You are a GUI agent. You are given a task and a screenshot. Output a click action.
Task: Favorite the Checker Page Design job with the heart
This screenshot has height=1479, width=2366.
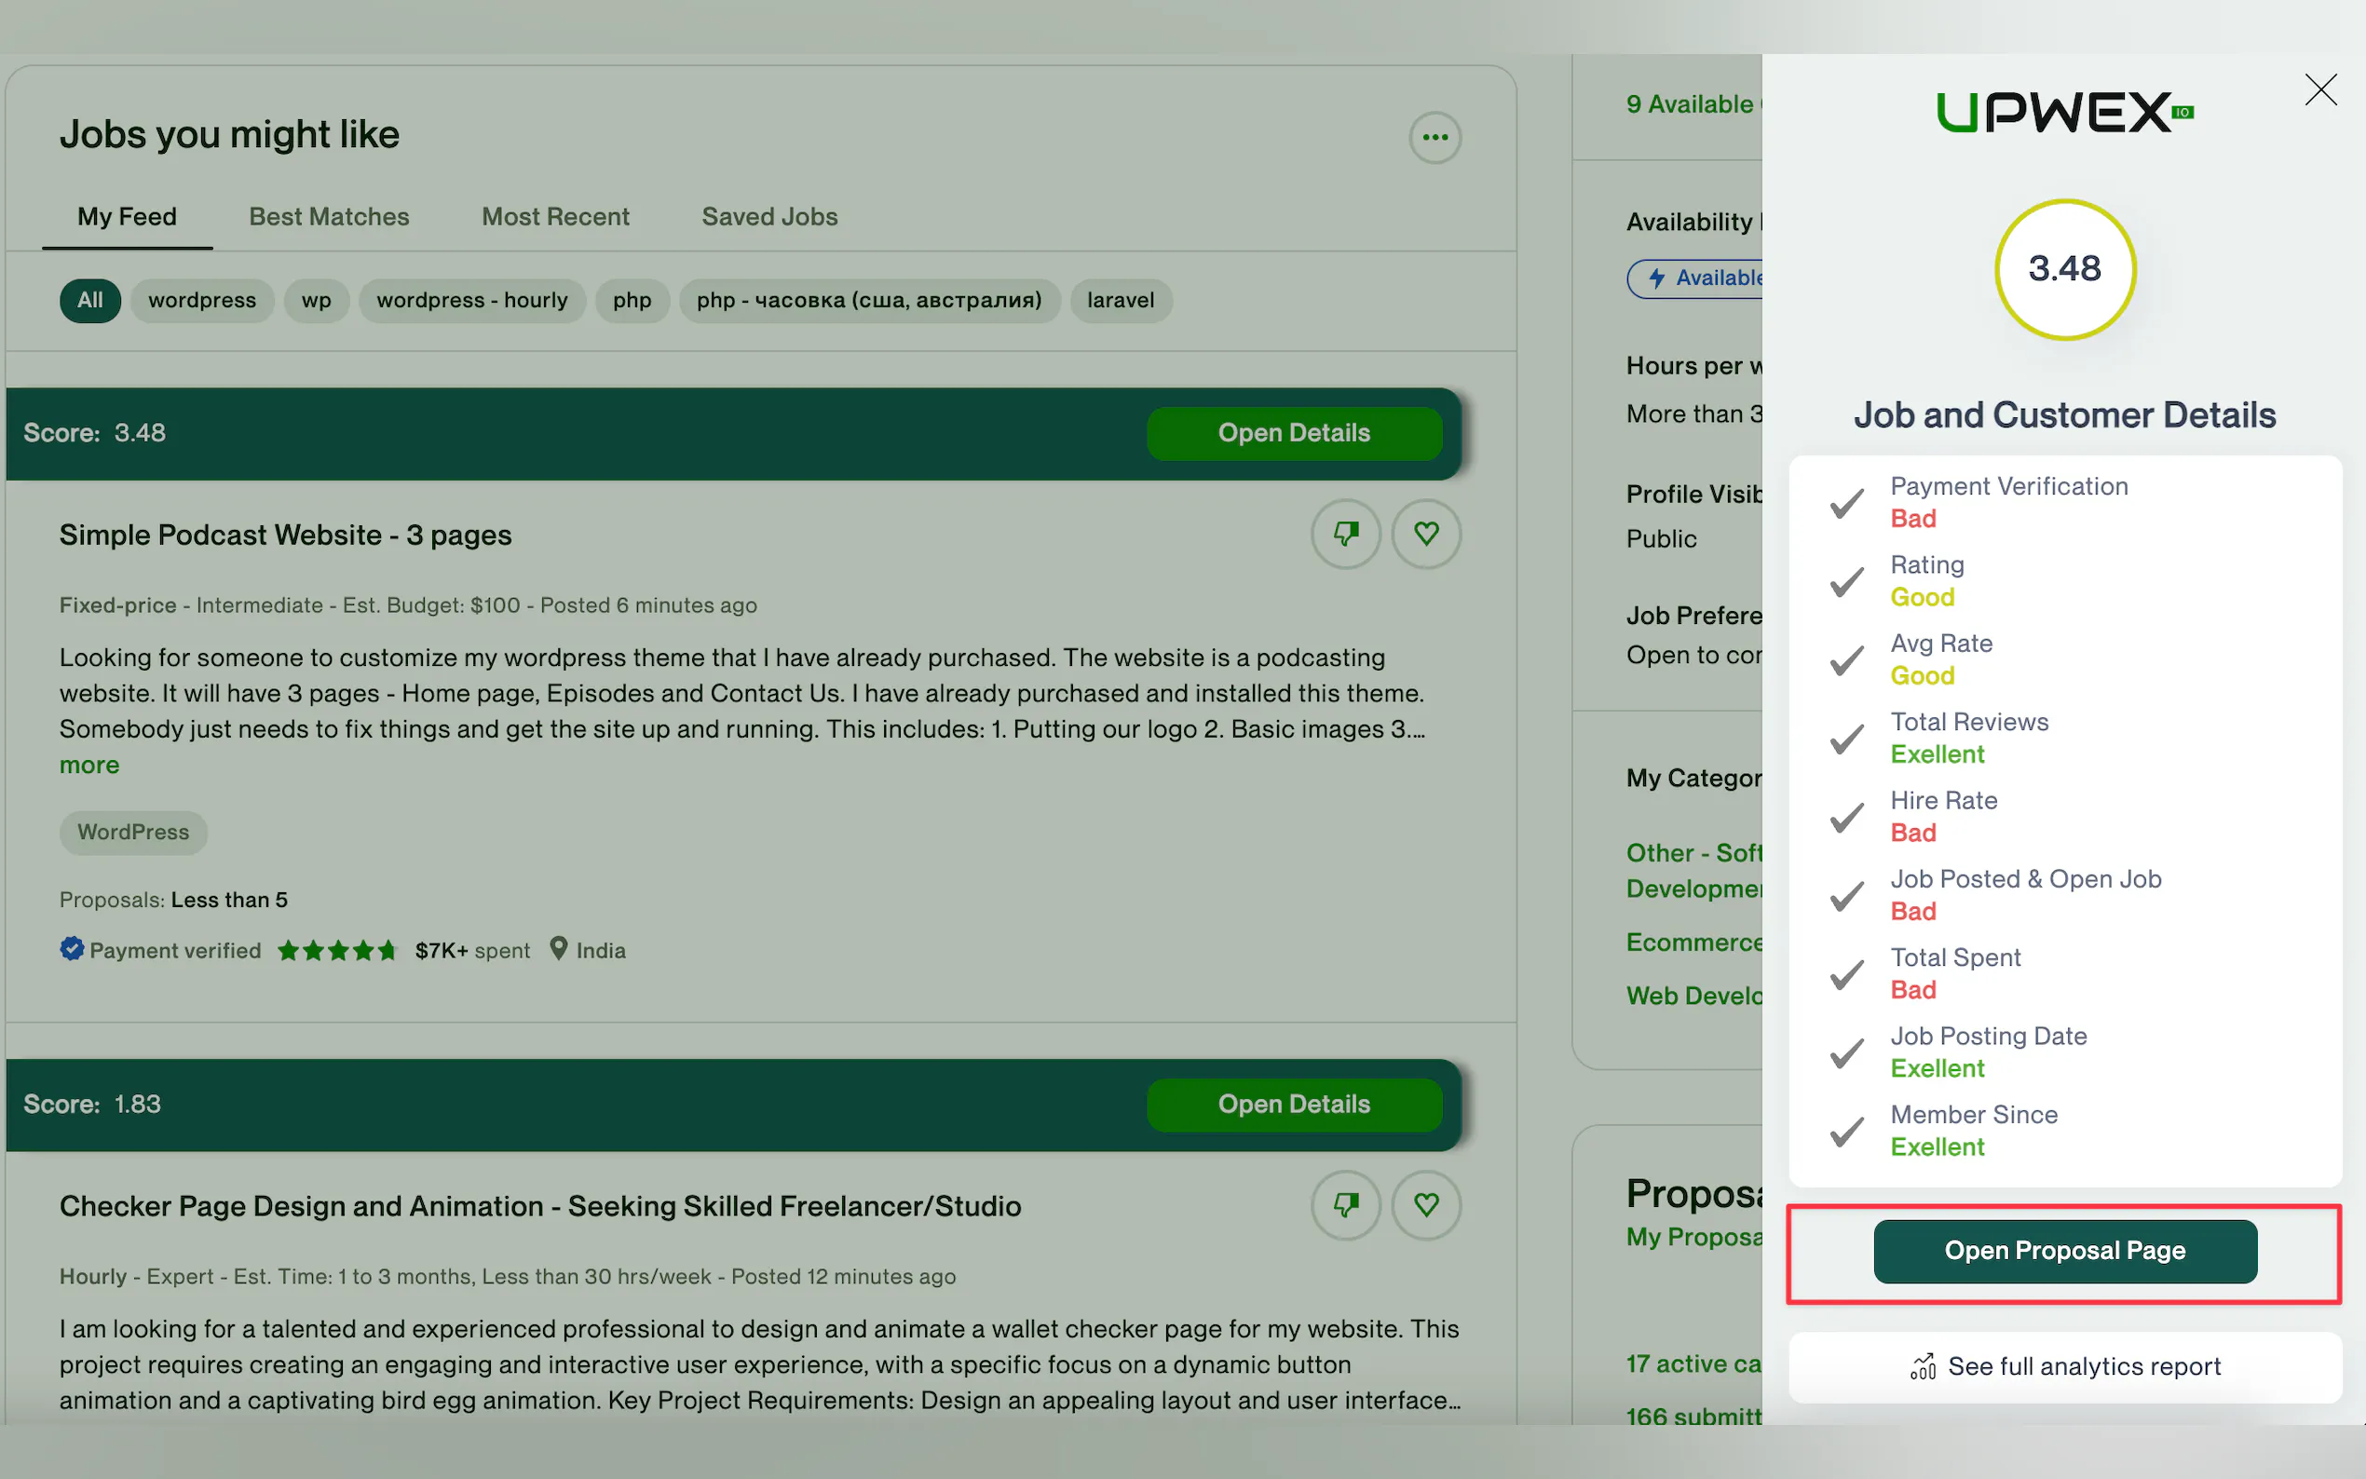[1426, 1205]
